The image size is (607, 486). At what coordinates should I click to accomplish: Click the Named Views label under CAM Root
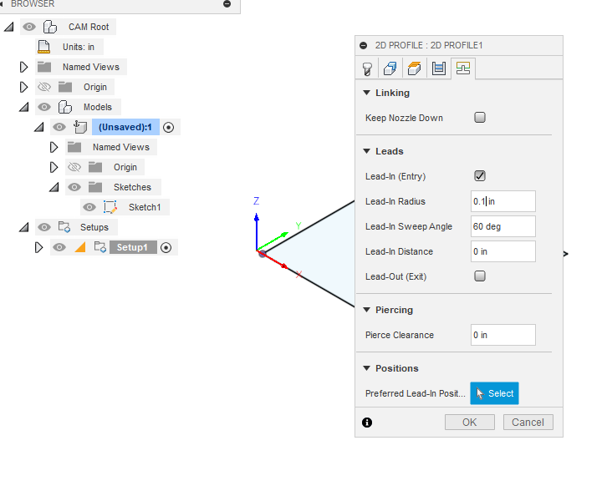coord(91,67)
